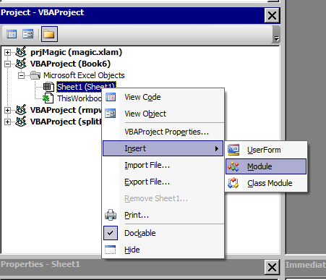326x280 pixels.
Task: Click the View Code toolbar icon
Action: [12, 34]
